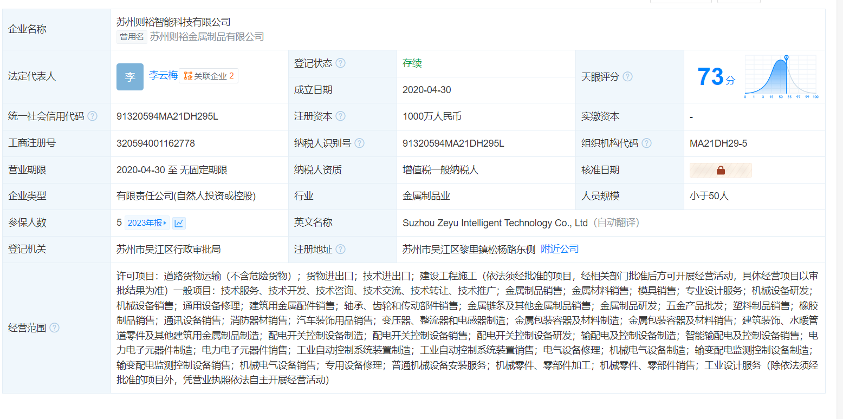
Task: Click the 李 avatar of legal representative
Action: click(x=130, y=77)
